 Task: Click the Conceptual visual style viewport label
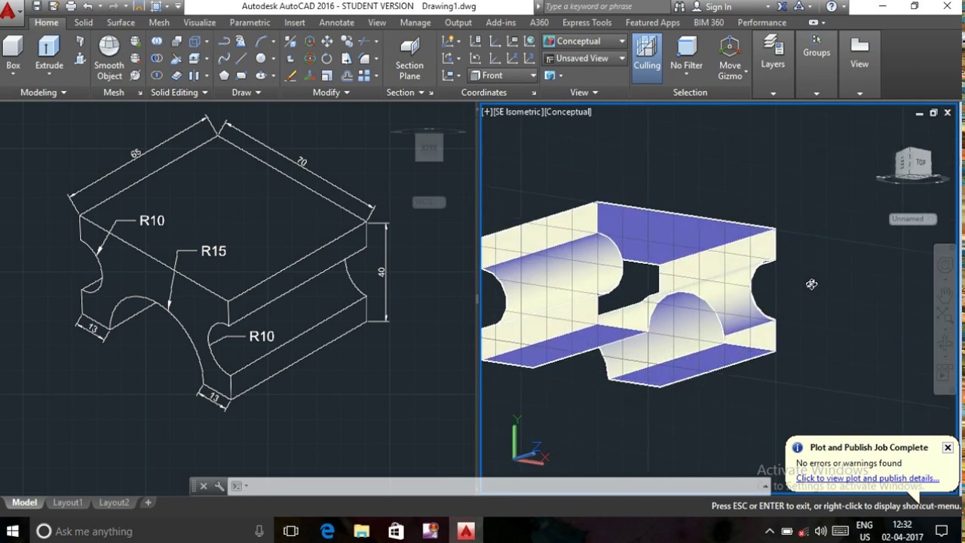(568, 112)
